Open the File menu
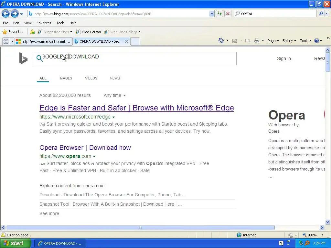Screen dimensions: 331x248 click(6, 23)
